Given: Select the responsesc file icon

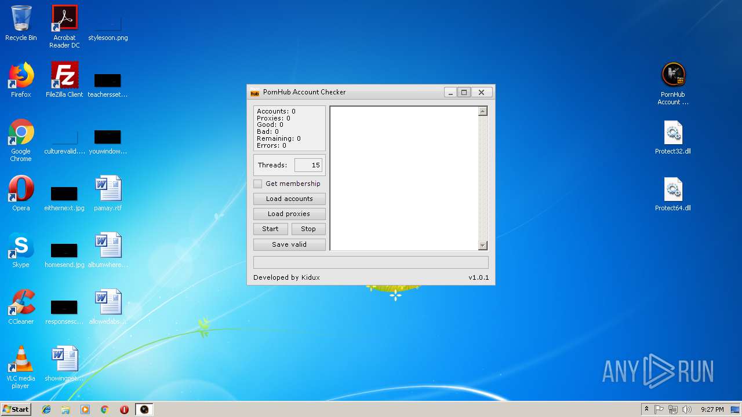Looking at the screenshot, I should pos(64,311).
